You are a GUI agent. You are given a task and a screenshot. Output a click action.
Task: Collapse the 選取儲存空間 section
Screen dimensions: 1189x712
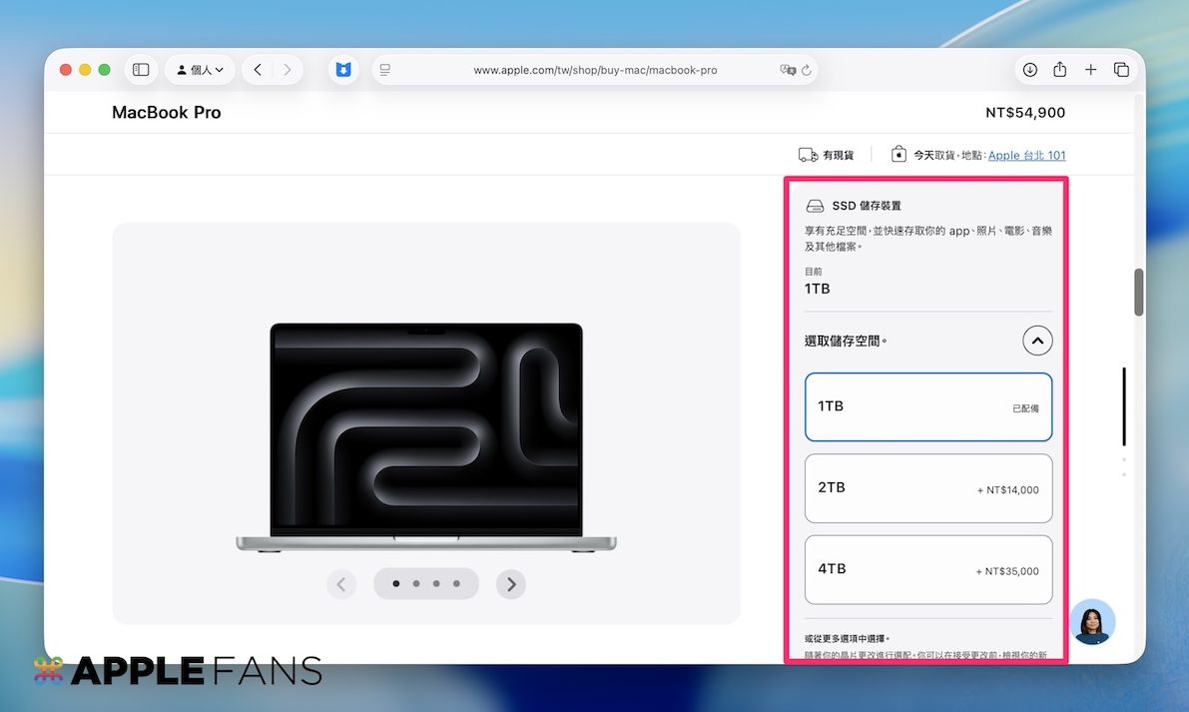tap(1037, 342)
